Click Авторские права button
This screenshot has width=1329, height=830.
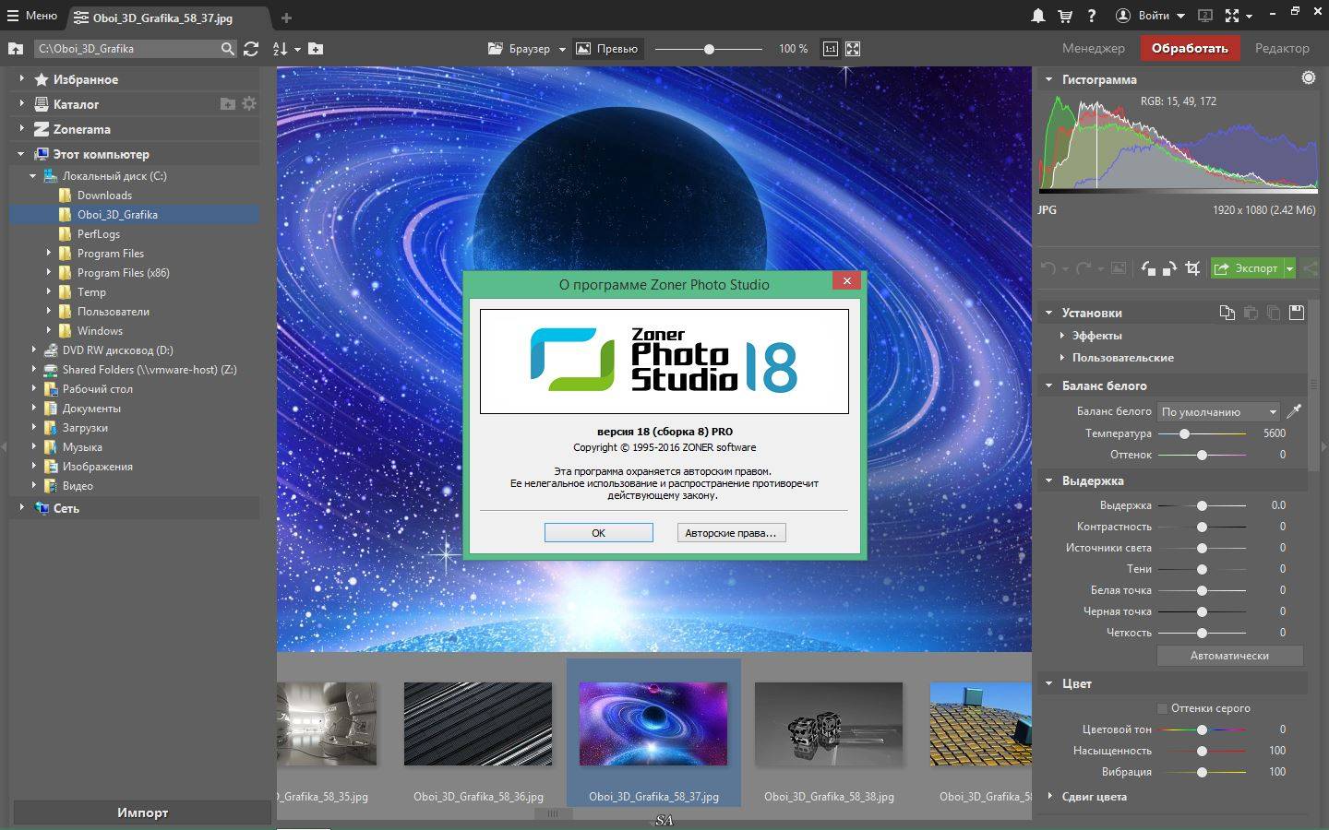pyautogui.click(x=731, y=533)
